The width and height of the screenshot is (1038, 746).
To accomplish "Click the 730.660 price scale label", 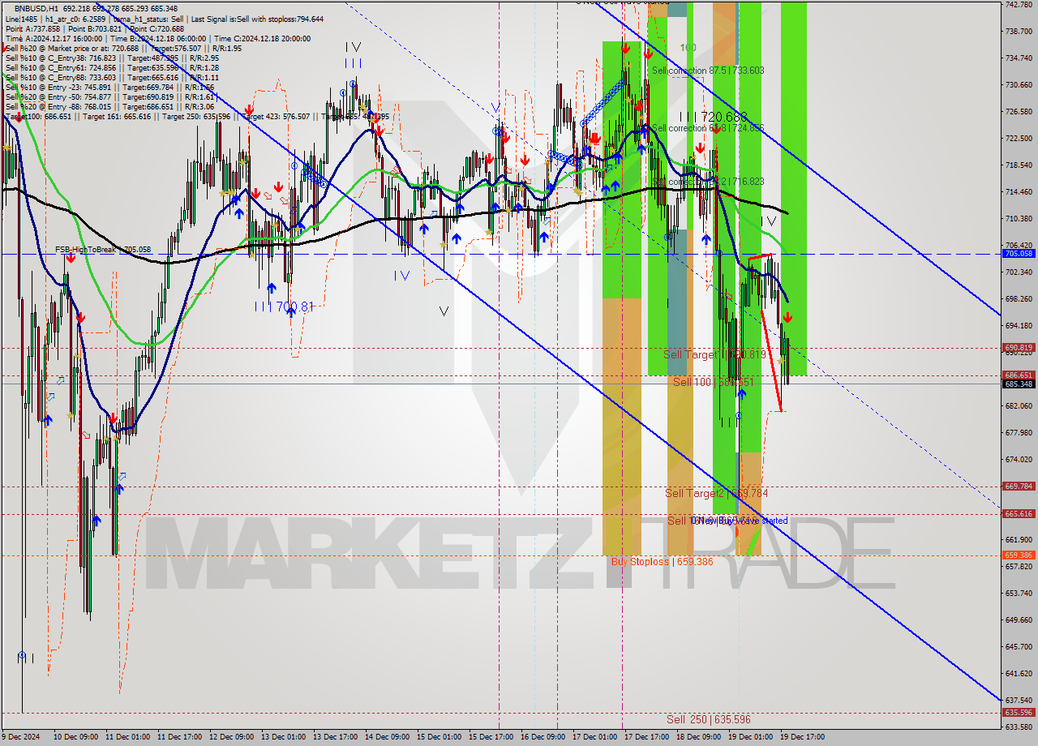I will coord(1019,84).
